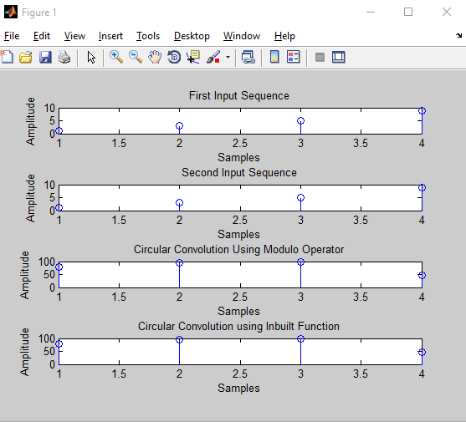Click the dock figure arrow at menu bar end
The height and width of the screenshot is (422, 466).
pos(458,36)
